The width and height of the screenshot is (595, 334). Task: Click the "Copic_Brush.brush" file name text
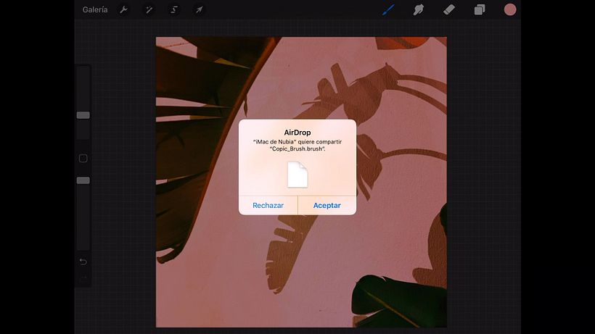pyautogui.click(x=297, y=149)
